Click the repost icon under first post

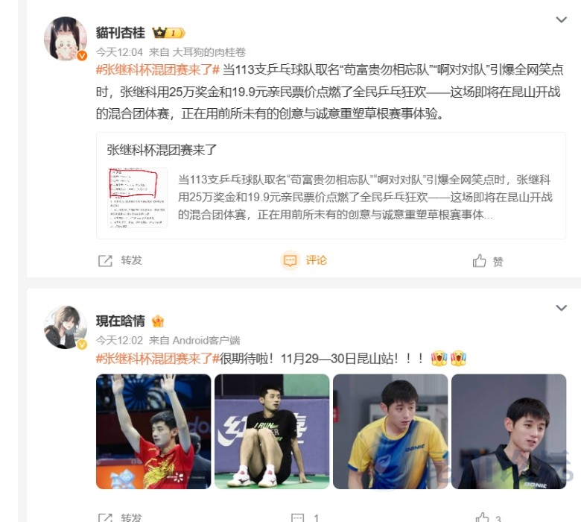pos(105,261)
